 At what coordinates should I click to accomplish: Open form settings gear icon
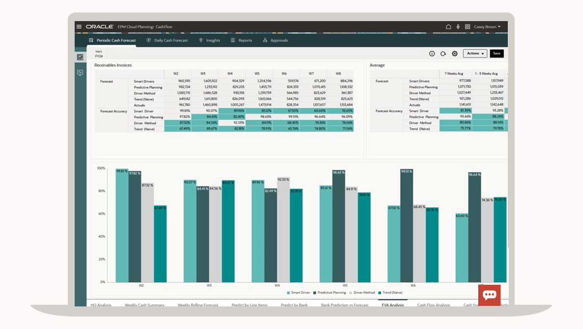click(454, 54)
